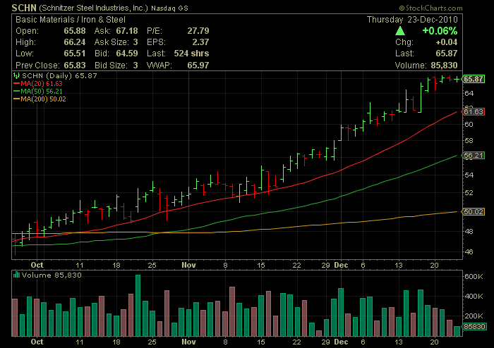
Task: Click the red MA(20) 61.63 legend entry
Action: point(38,84)
